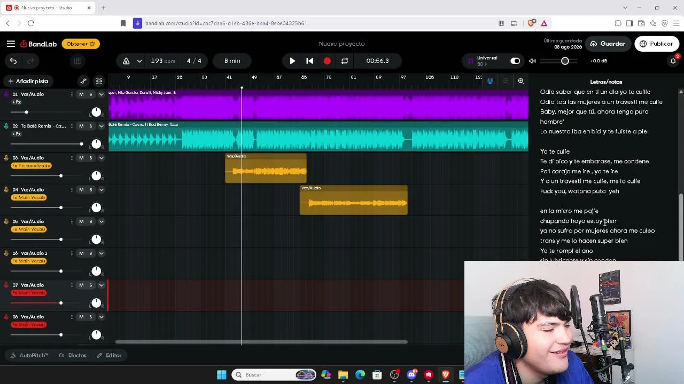The height and width of the screenshot is (384, 684).
Task: Open File Explorer from taskbar
Action: point(343,375)
